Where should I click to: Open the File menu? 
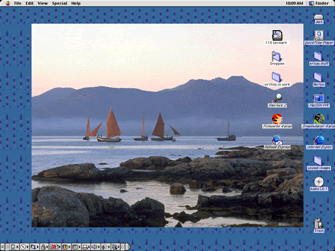[17, 3]
